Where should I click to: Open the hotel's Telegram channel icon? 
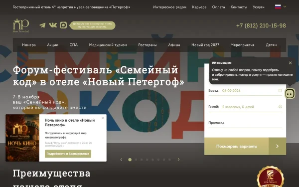point(42,25)
